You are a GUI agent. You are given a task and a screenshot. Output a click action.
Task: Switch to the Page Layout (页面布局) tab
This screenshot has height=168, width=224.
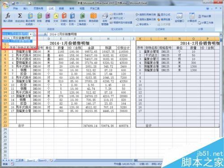38,9
